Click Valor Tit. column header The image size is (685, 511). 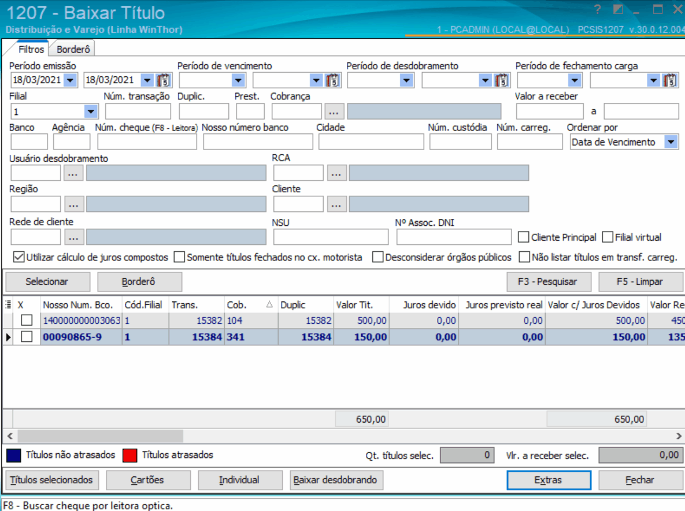pos(361,305)
